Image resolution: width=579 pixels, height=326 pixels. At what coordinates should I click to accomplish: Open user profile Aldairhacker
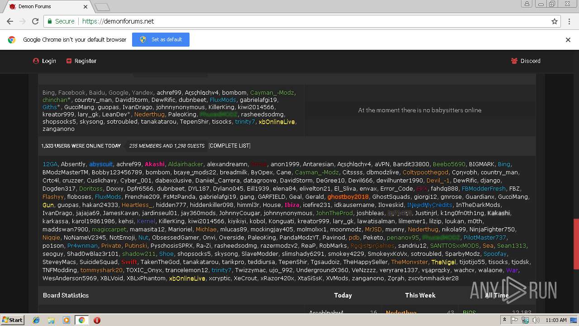[185, 164]
